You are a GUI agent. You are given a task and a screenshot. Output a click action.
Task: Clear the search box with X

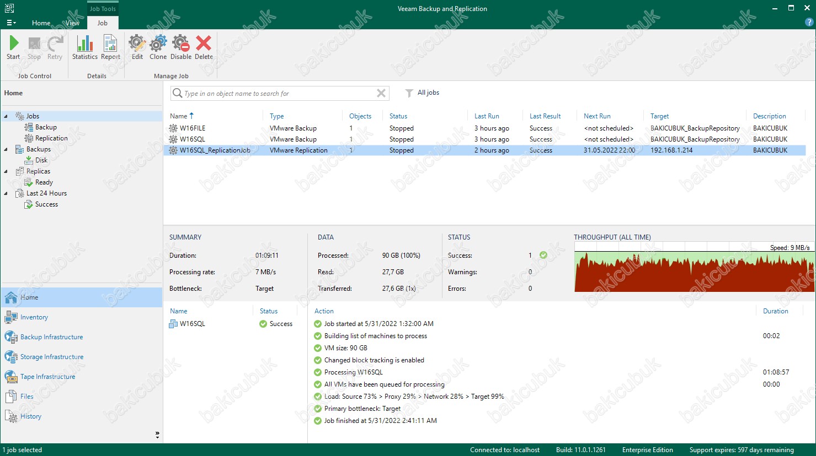click(381, 93)
